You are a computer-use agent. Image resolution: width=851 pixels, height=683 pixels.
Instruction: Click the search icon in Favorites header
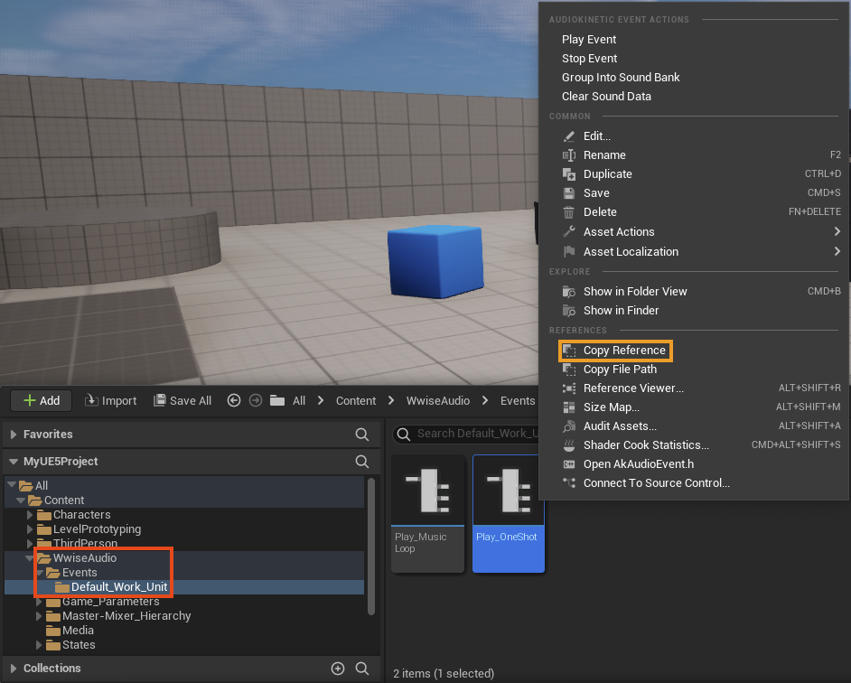[362, 435]
